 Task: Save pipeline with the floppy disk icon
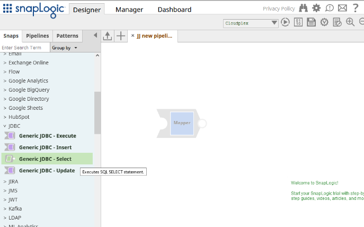pos(312,22)
